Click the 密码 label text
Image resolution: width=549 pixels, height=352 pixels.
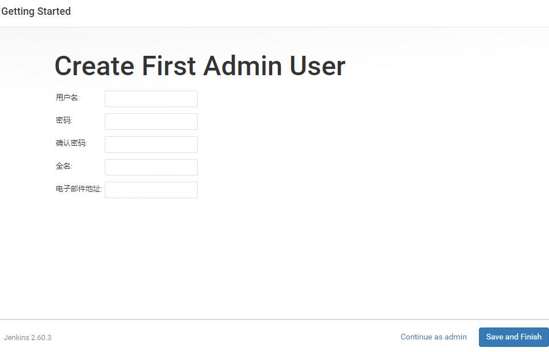tap(64, 120)
